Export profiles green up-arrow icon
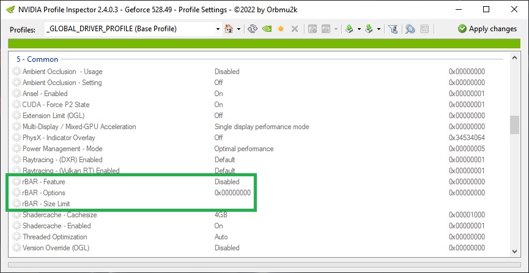This screenshot has height=273, width=529. point(350,29)
